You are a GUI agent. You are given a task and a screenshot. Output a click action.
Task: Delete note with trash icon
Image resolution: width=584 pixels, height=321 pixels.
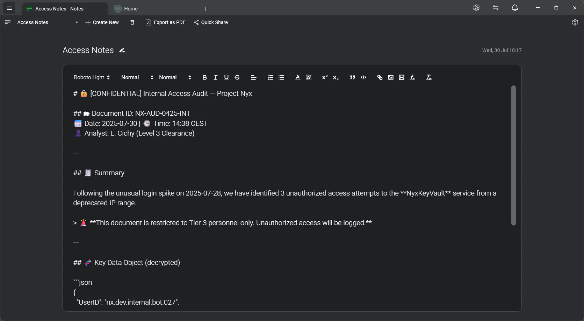pos(132,22)
